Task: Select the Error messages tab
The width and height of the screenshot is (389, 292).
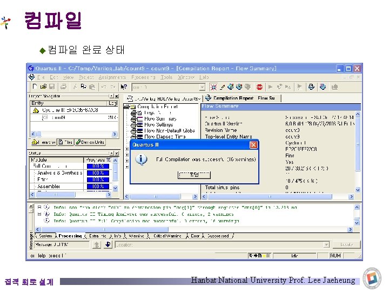Action: coord(195,236)
